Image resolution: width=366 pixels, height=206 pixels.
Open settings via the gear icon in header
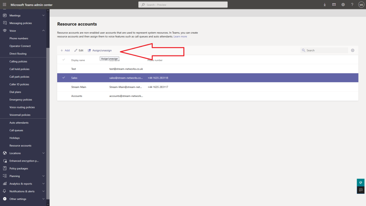tap(343, 5)
